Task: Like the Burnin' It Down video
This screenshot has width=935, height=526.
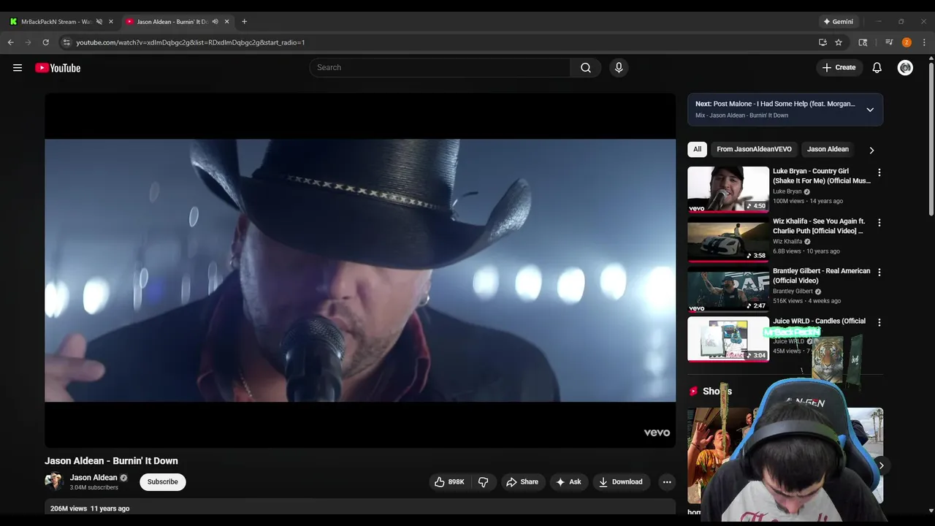Action: pyautogui.click(x=450, y=482)
